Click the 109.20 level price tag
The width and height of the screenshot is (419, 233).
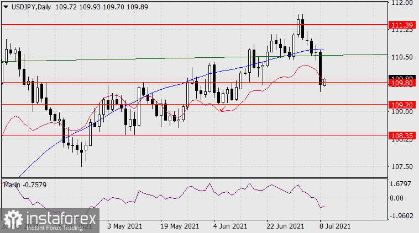click(400, 104)
